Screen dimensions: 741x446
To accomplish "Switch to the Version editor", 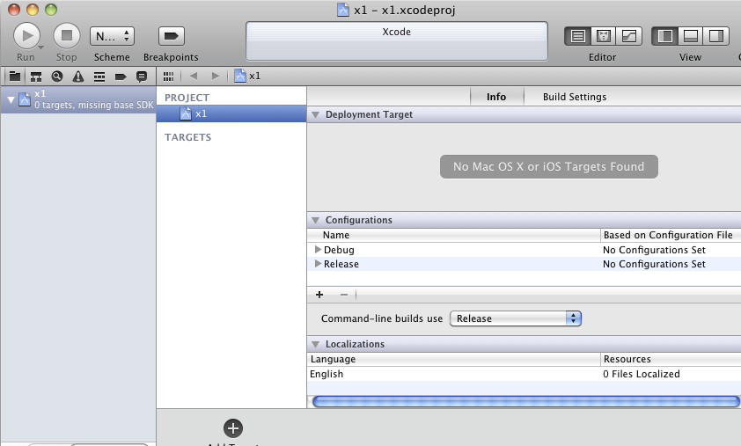I will tap(629, 36).
